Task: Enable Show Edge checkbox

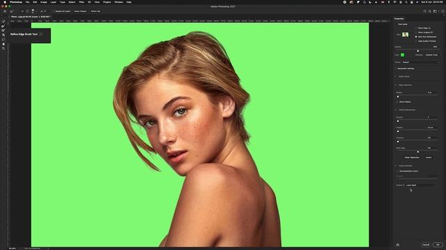Action: coord(416,28)
